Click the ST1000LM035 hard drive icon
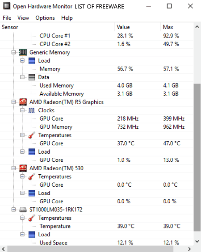Screen dimensions: 201x252 click(23, 210)
